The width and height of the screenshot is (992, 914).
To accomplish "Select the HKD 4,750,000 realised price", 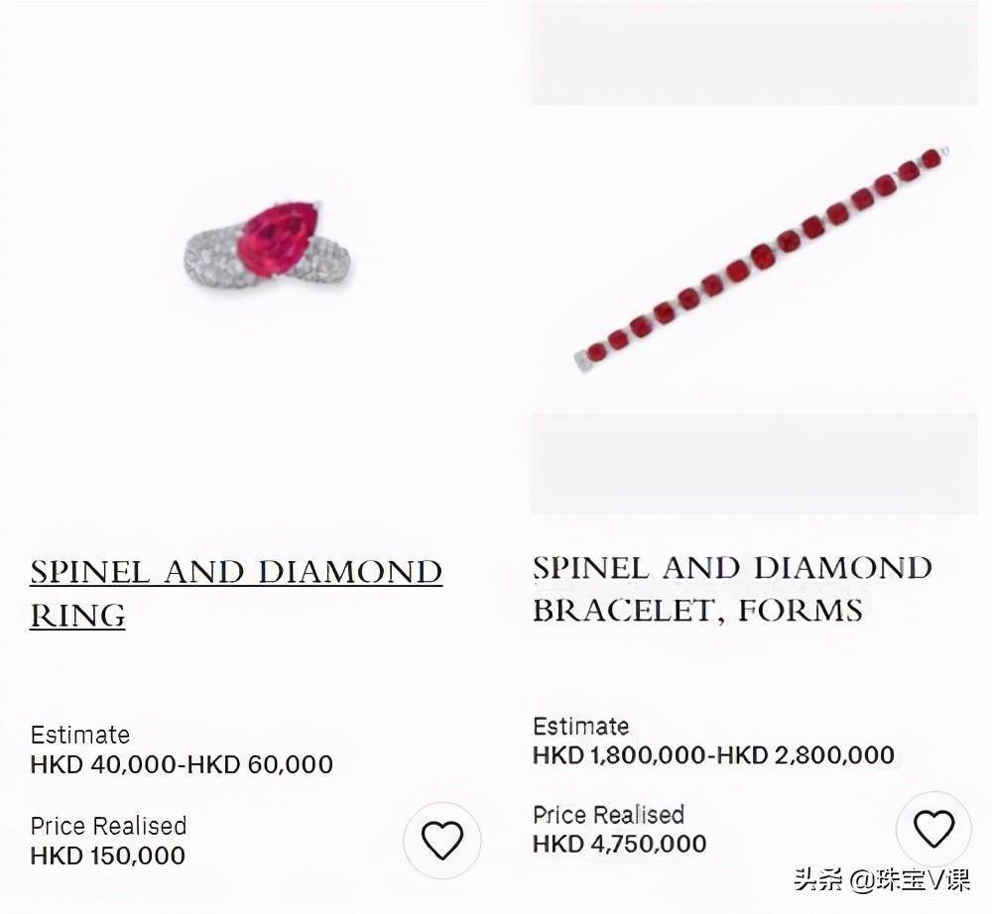I will tap(619, 844).
